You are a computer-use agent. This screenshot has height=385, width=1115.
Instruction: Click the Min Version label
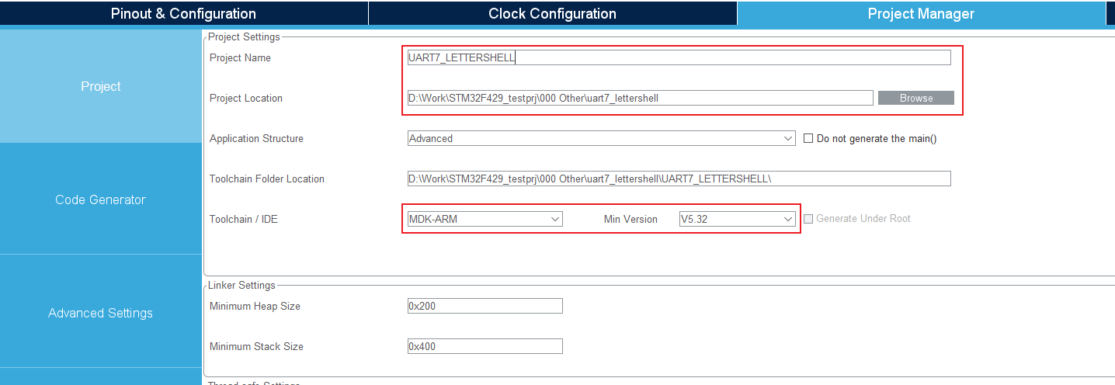tap(630, 219)
